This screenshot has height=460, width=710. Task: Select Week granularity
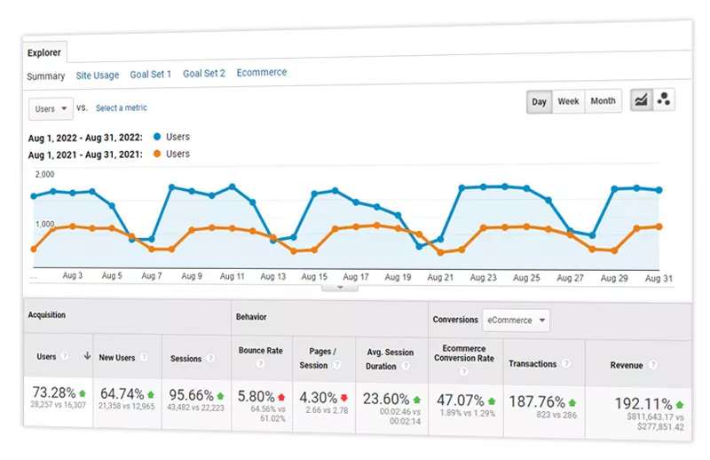[x=568, y=101]
